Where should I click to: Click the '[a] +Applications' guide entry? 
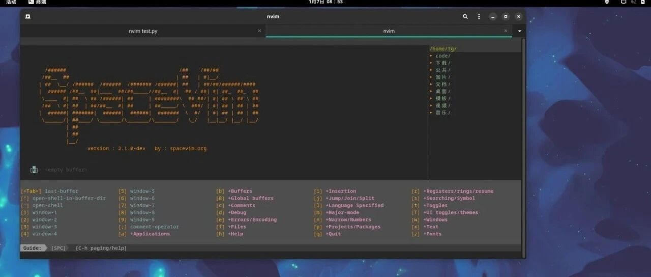click(144, 234)
